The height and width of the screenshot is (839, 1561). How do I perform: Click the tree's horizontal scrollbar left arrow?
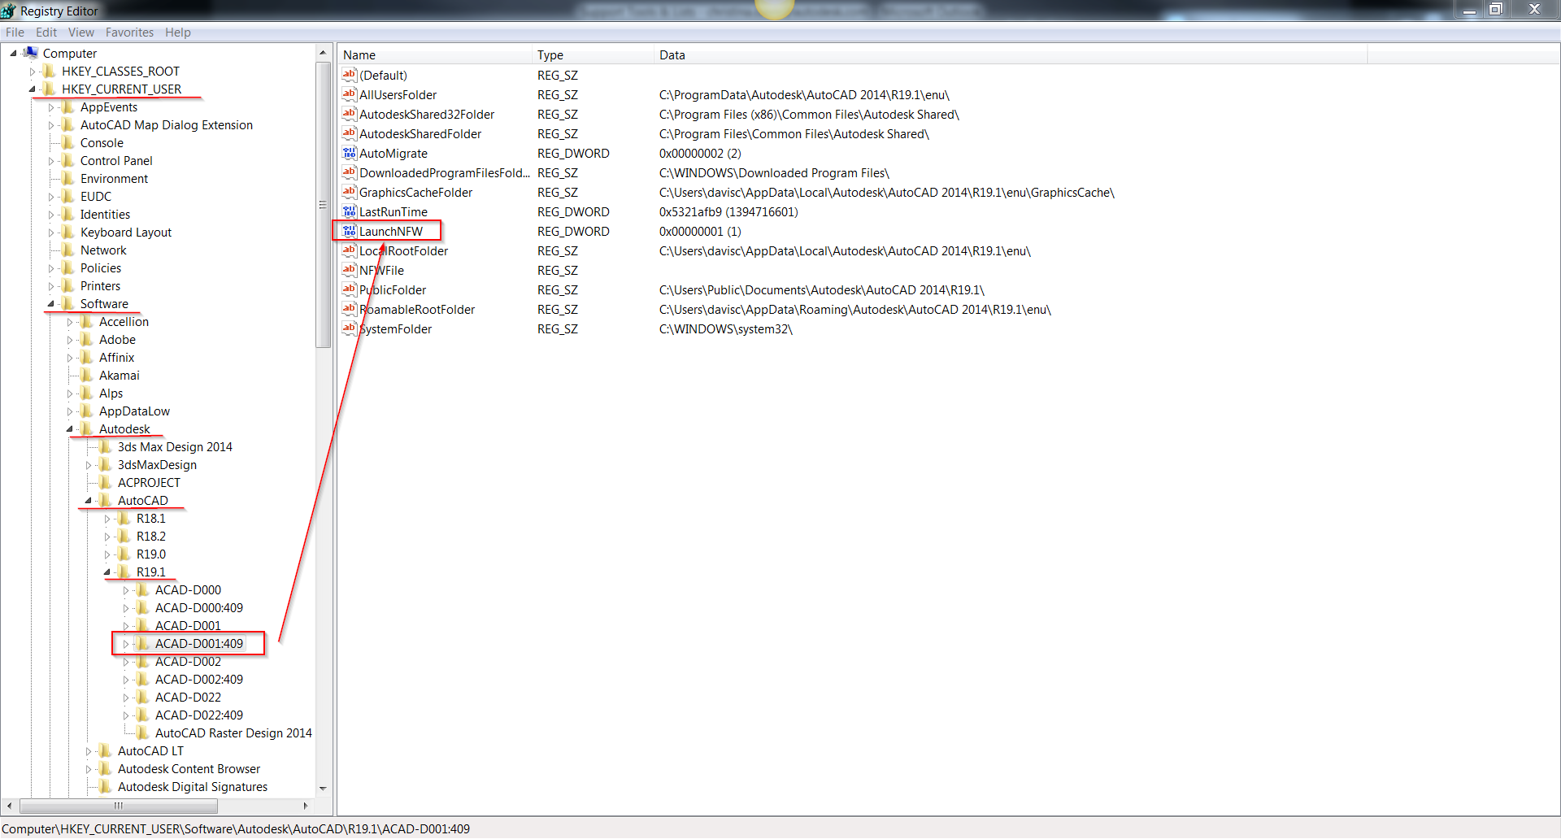(10, 806)
